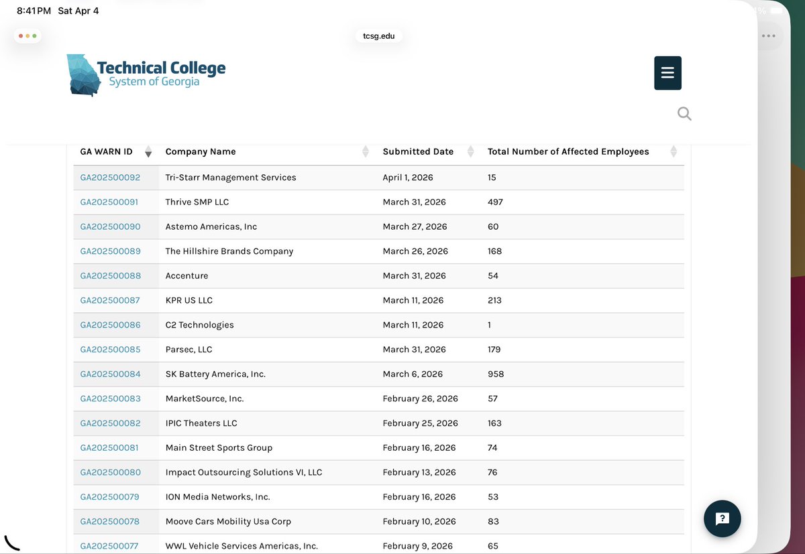Click the Technical College System of Georgia logo
This screenshot has width=805, height=554.
point(146,75)
